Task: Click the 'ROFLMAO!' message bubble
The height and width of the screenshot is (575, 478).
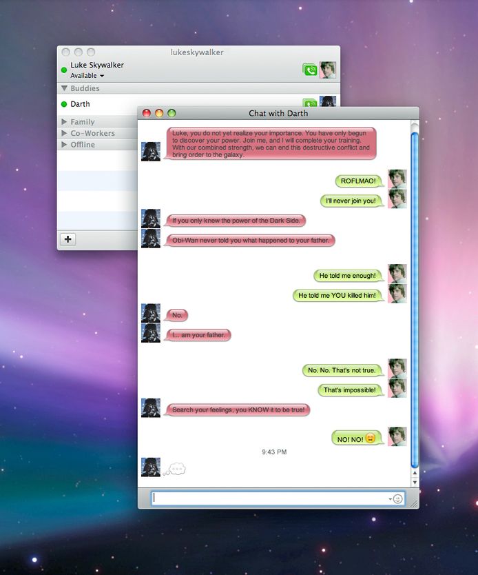Action: click(358, 181)
